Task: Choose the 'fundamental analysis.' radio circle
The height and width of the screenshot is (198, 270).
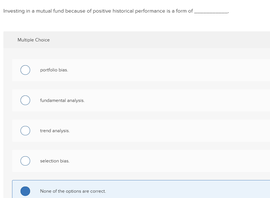Action: (25, 100)
